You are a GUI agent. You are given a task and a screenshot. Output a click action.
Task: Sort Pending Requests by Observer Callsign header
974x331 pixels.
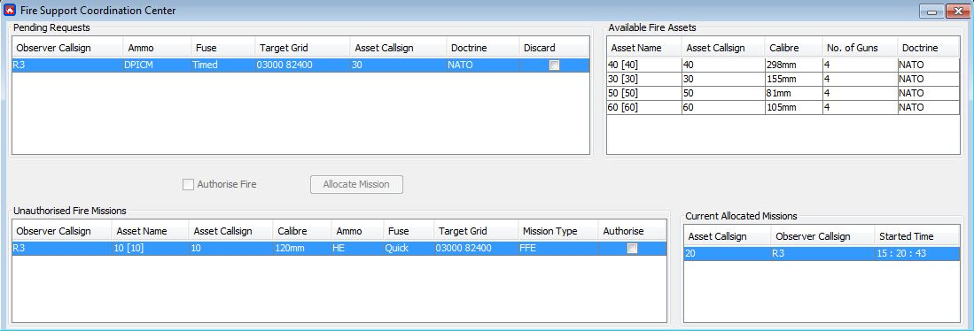point(67,48)
